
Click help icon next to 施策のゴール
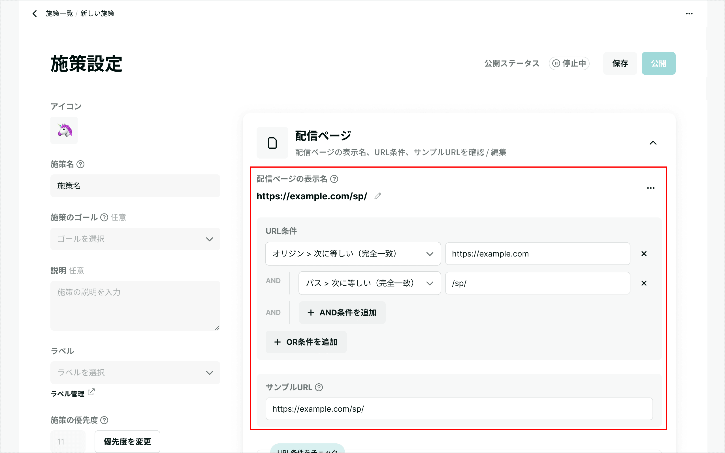[x=104, y=217]
